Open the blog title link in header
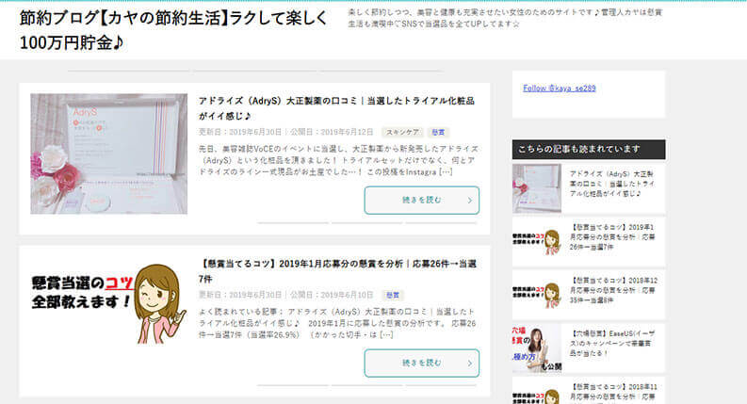The image size is (747, 404). pos(173,30)
